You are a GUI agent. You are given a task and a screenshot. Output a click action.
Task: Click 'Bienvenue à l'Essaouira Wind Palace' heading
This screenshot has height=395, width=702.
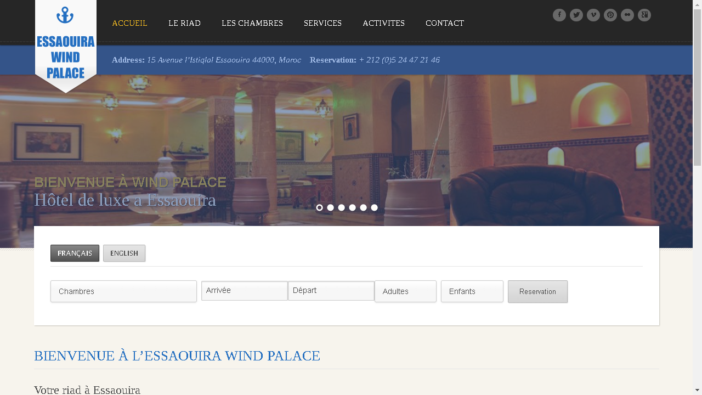coord(177,356)
